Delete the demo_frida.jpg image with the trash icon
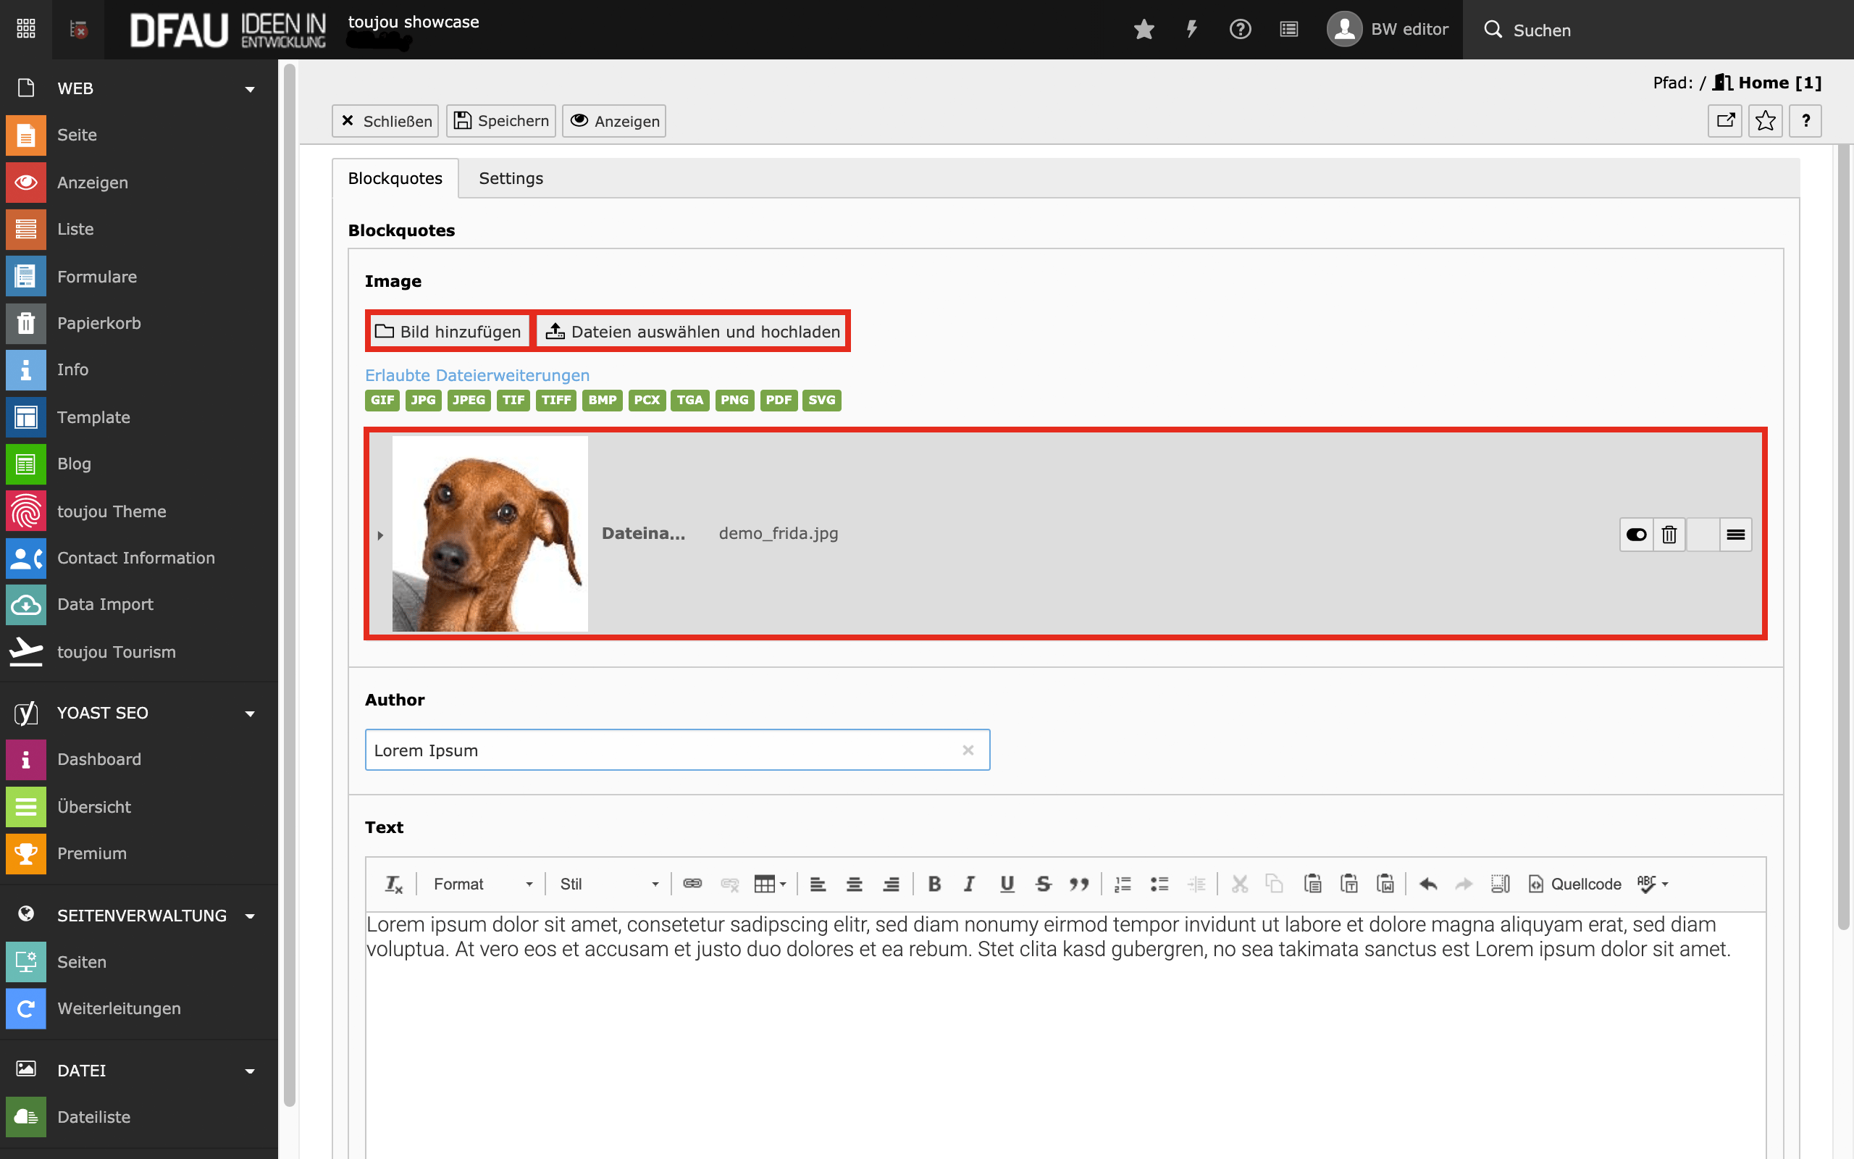 tap(1669, 535)
